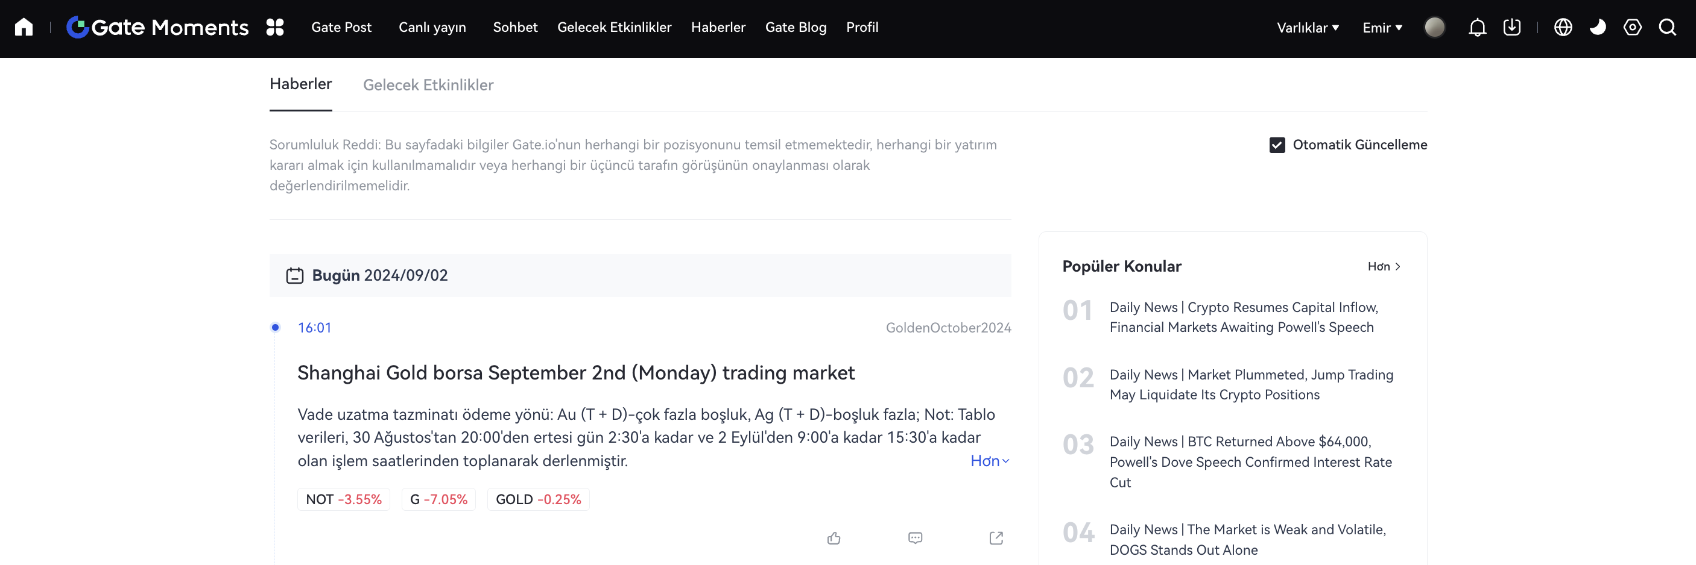This screenshot has height=565, width=1696.
Task: Click the user profile avatar
Action: coord(1434,27)
